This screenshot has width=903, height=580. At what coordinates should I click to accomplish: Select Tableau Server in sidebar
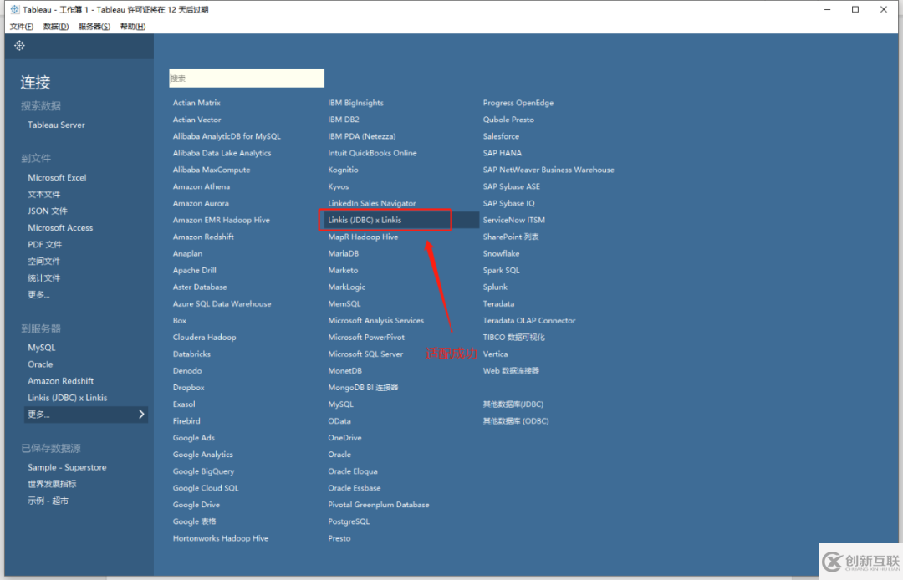point(56,125)
